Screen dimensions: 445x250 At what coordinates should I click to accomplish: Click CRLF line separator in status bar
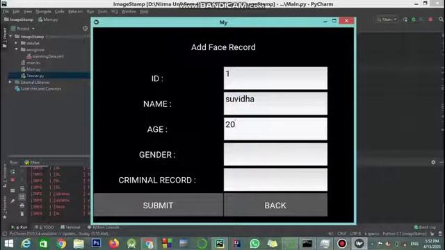click(x=342, y=234)
